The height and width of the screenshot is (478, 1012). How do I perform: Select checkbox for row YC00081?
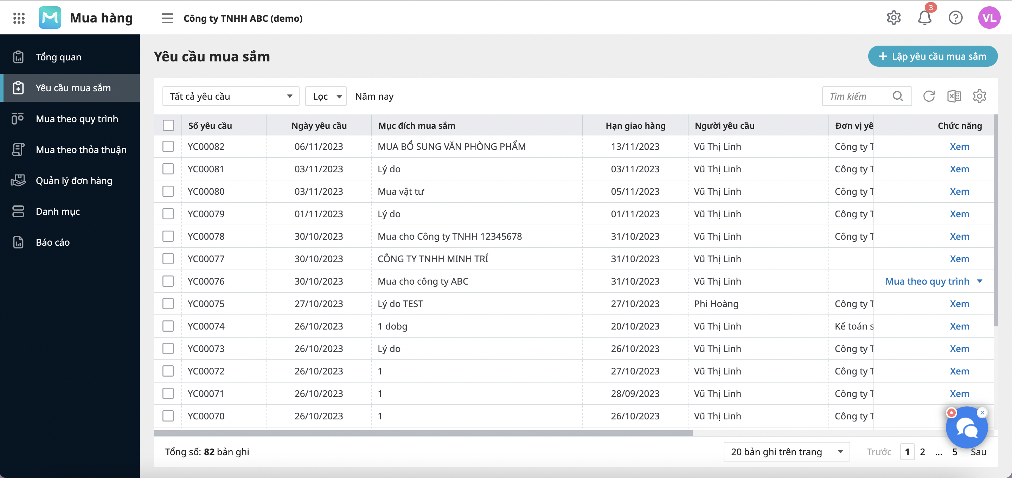point(168,168)
